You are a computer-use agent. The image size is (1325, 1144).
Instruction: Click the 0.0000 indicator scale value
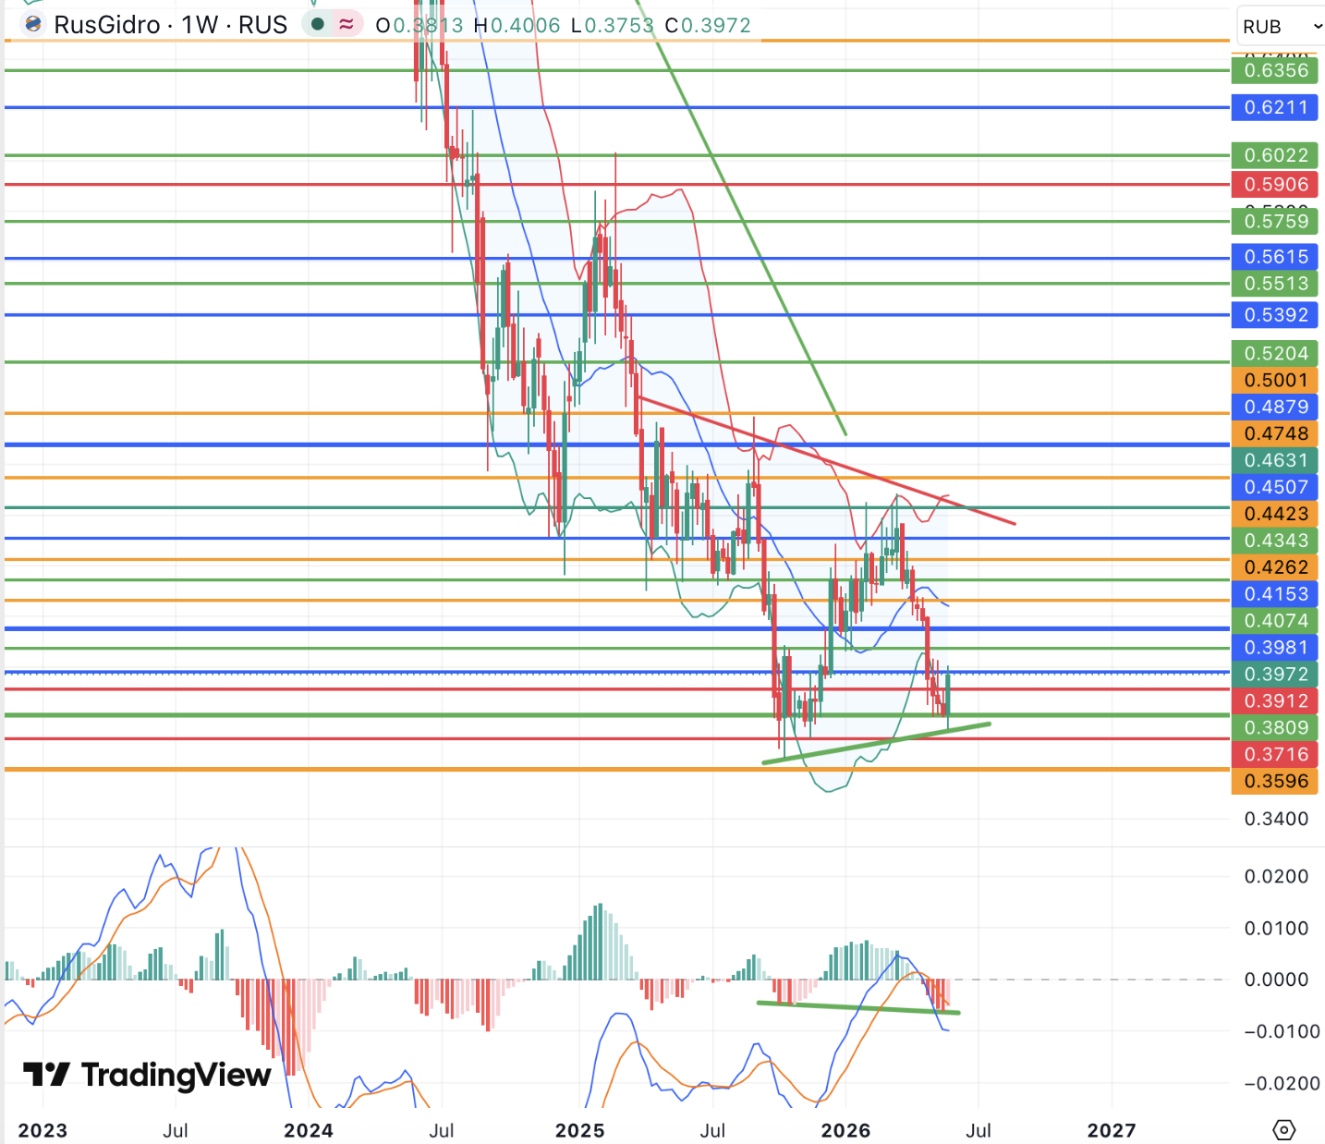click(x=1276, y=980)
